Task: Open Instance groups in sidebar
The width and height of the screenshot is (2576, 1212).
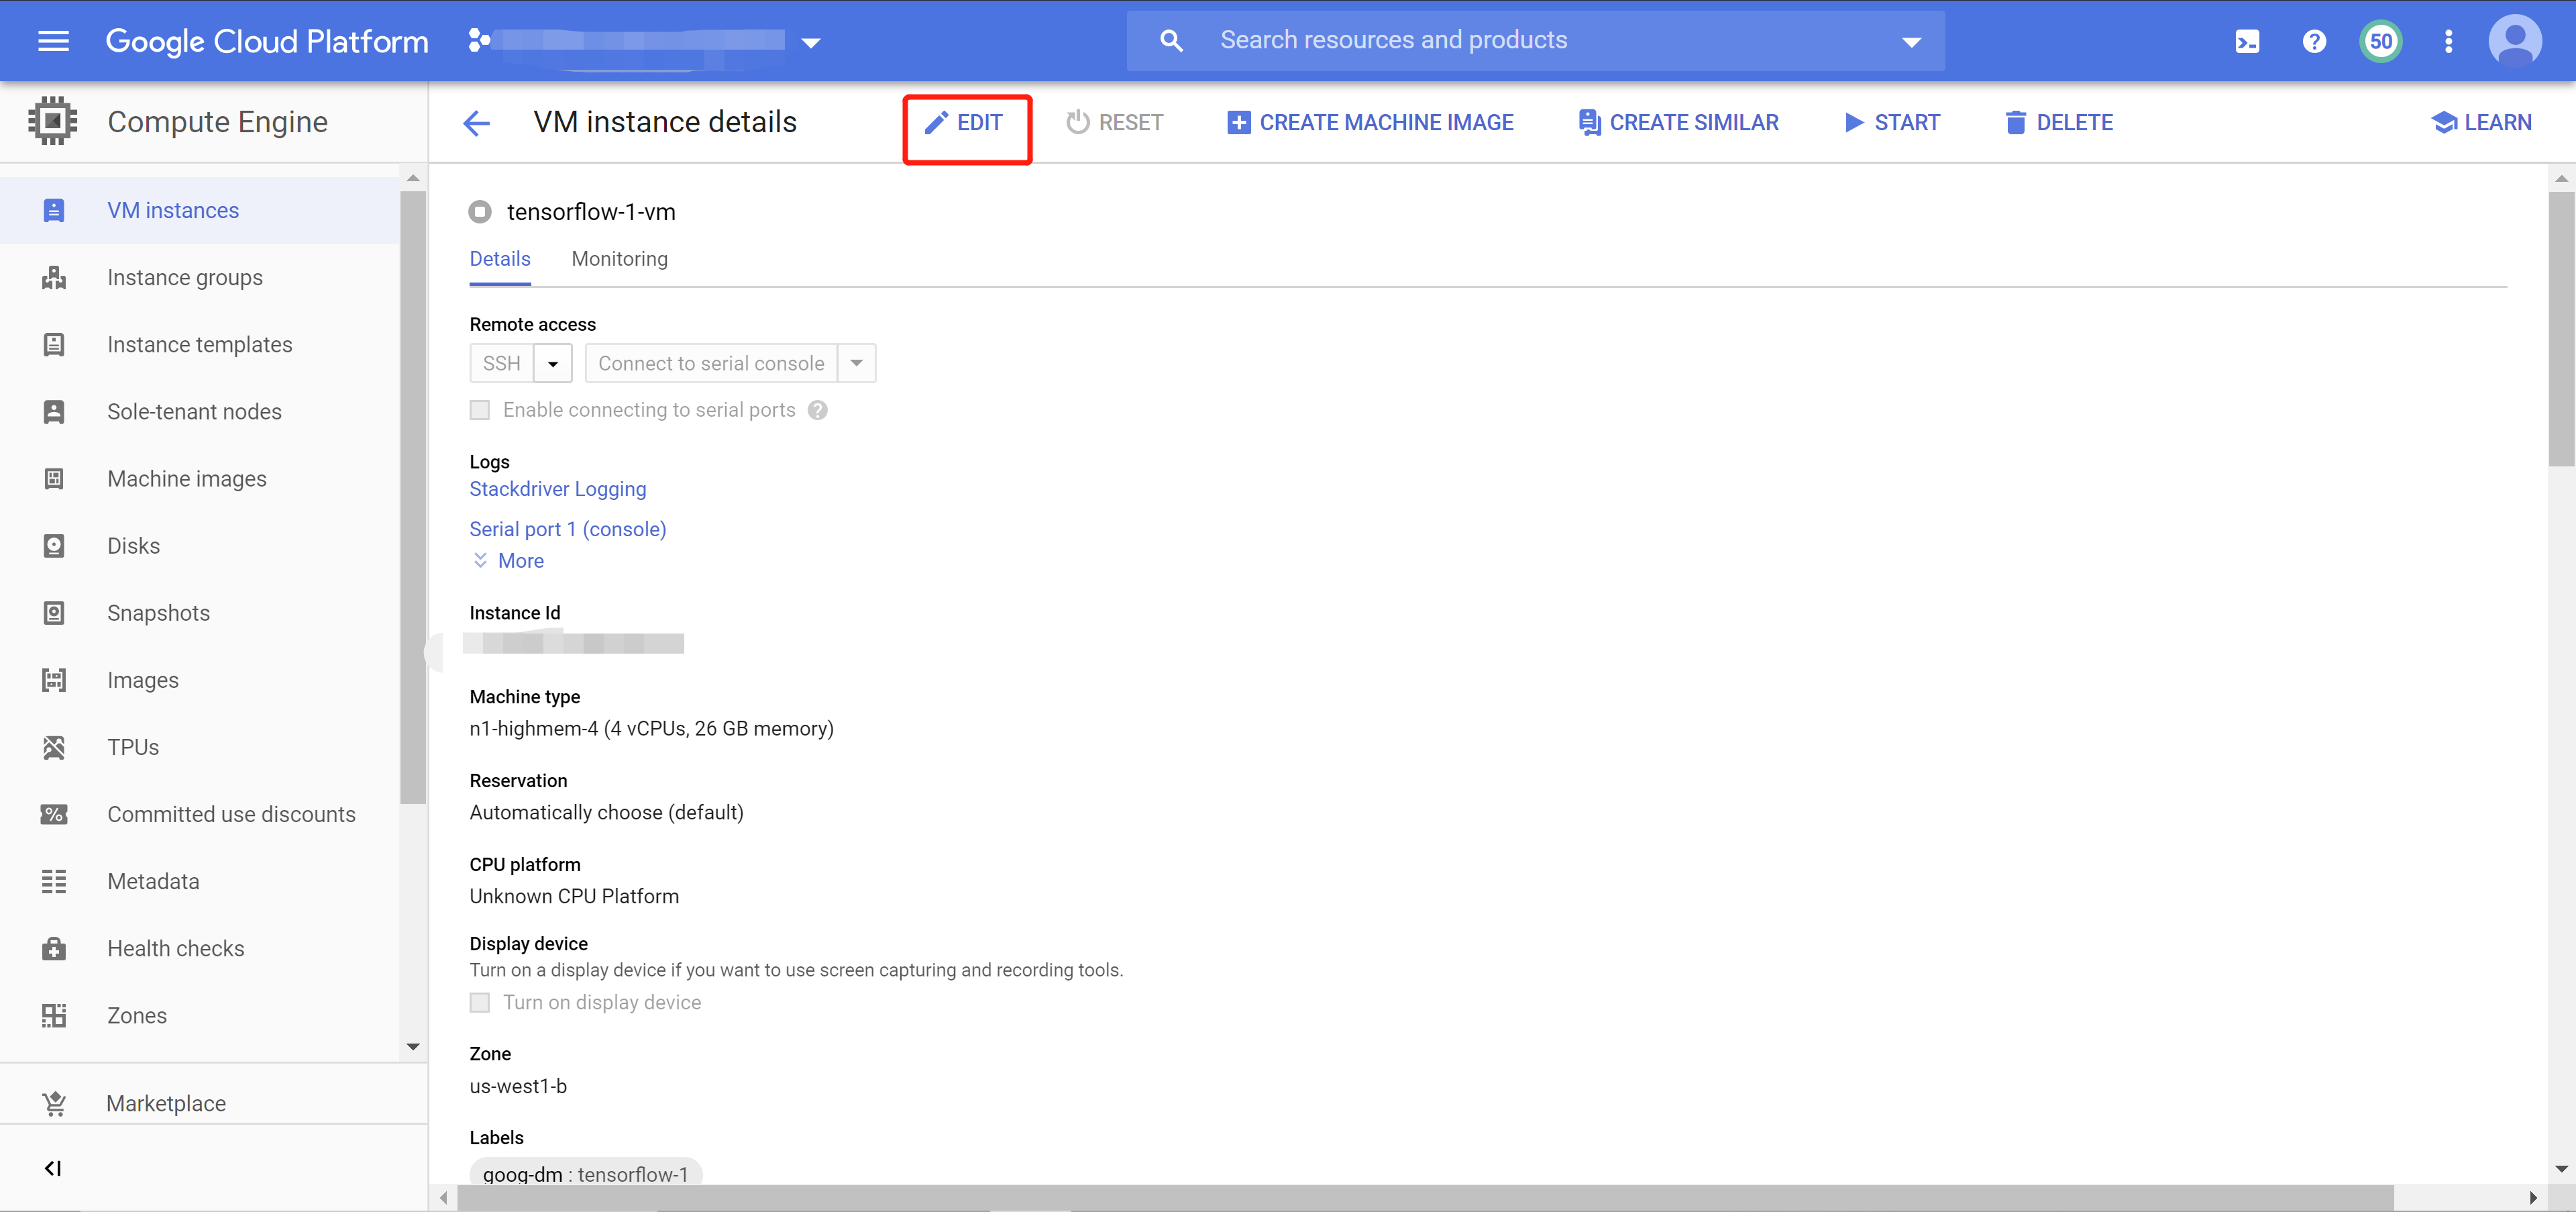Action: [x=200, y=277]
